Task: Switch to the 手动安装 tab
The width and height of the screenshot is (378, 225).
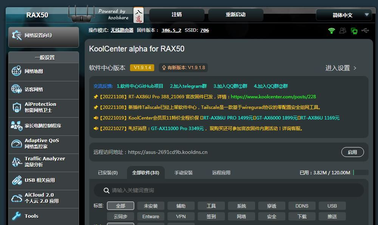Action: click(x=184, y=172)
